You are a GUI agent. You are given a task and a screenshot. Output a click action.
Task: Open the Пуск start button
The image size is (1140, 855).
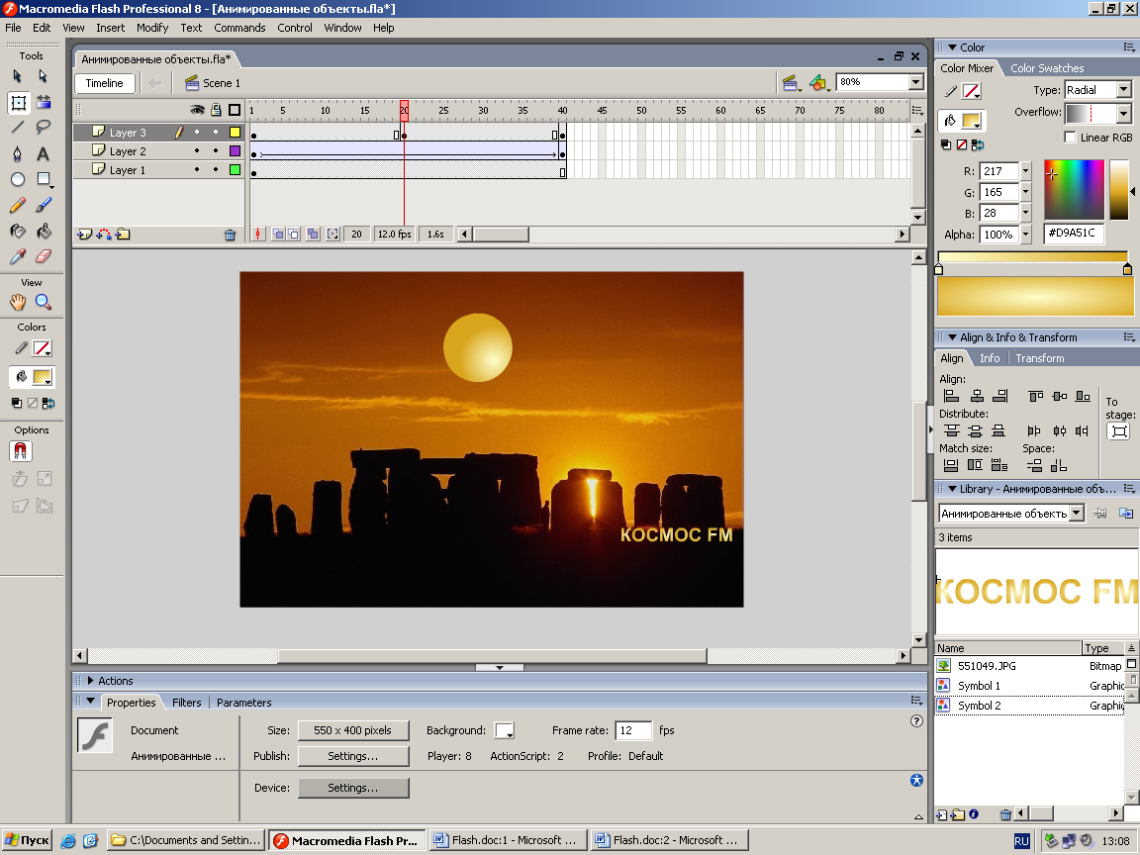point(27,840)
